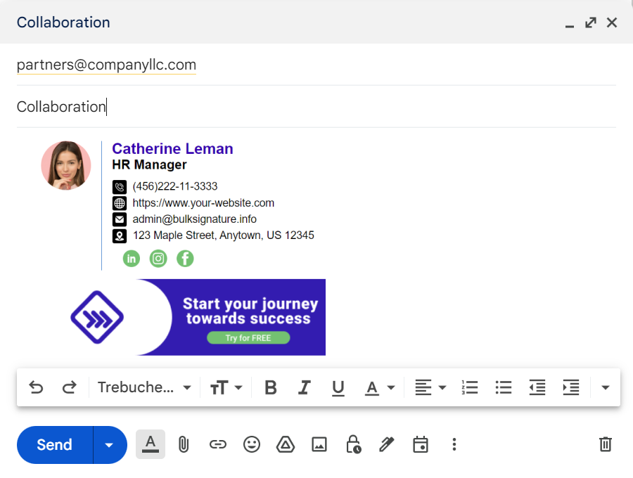Open the text alignment dropdown

(430, 387)
